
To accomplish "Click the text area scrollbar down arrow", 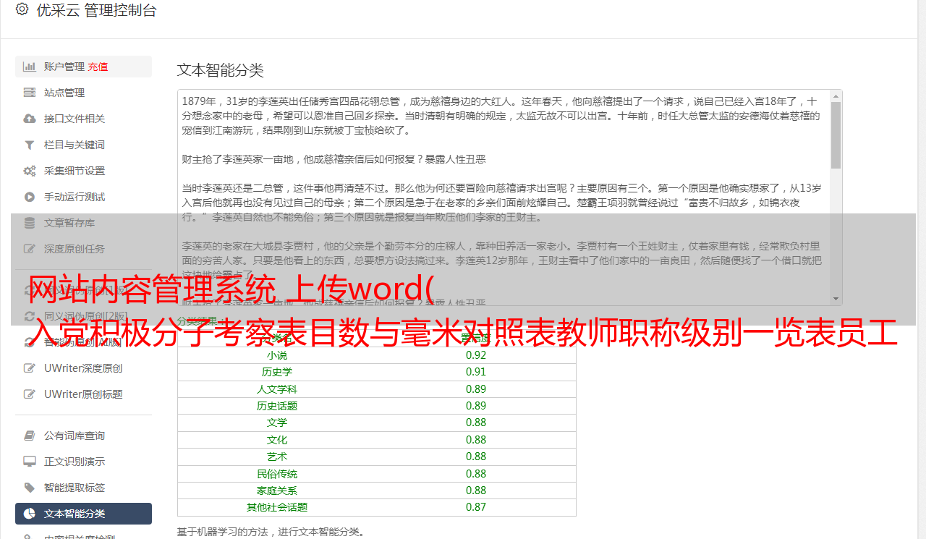I will 836,299.
